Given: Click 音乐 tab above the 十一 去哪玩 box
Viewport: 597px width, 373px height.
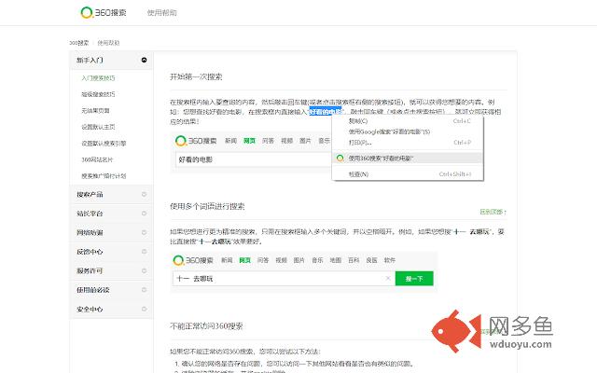Looking at the screenshot, I should (317, 260).
